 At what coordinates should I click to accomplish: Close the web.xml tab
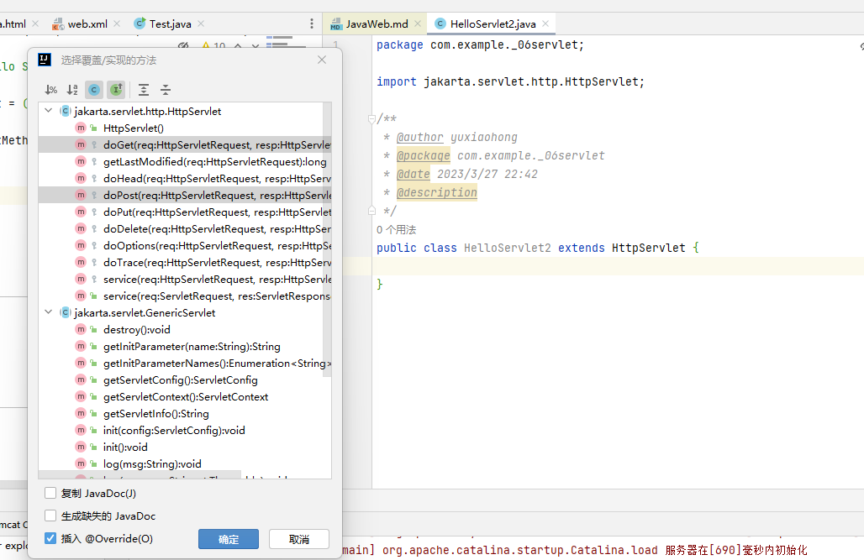[117, 24]
